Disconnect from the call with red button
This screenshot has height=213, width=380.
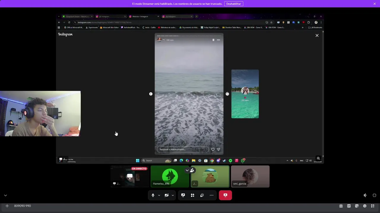[x=225, y=195]
